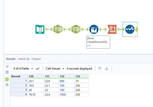Screen dimensions: 153x107
Task: Toggle the green output anchor data view
Action: pyautogui.click(x=7, y=79)
